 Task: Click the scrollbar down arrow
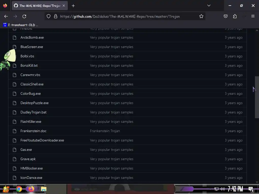(x=257, y=182)
